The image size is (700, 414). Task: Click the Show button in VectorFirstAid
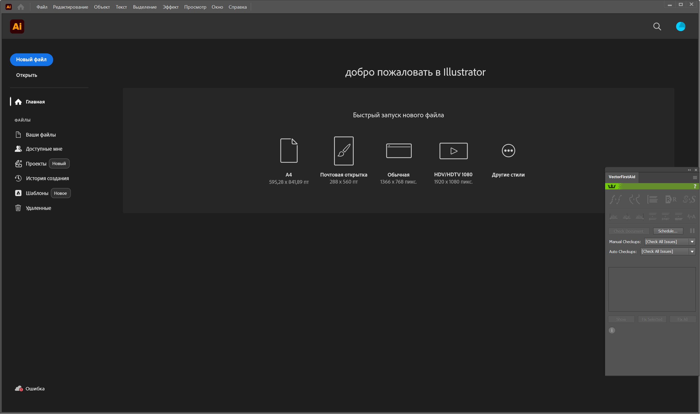point(621,319)
